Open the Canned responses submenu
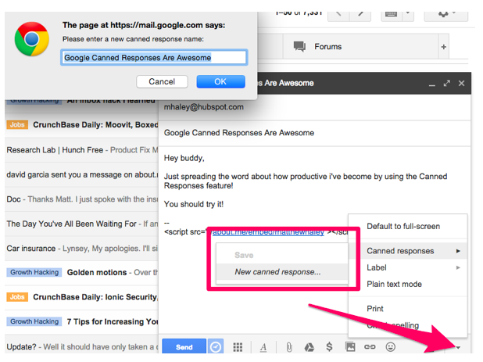The image size is (483, 362). click(x=407, y=251)
